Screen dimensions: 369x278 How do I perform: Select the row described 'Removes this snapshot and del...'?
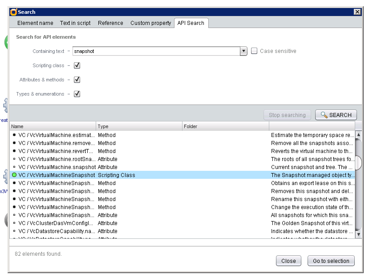(182, 191)
